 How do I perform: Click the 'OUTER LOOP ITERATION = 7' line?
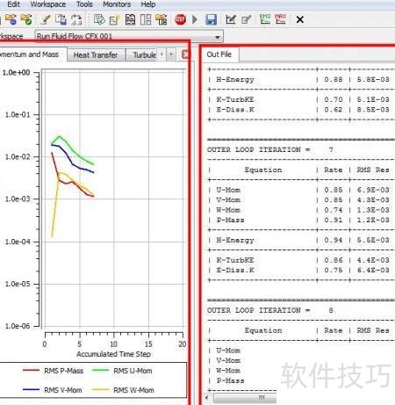click(x=270, y=149)
